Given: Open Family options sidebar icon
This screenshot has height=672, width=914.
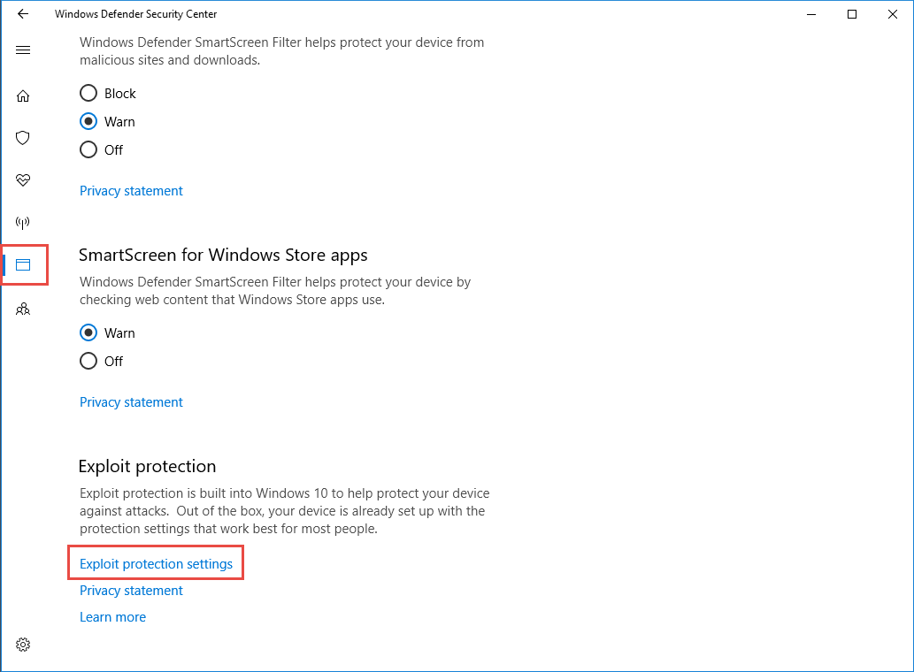Looking at the screenshot, I should (23, 309).
